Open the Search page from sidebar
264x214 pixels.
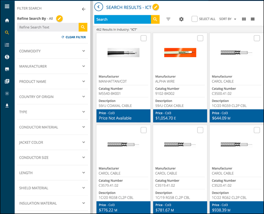pos(7,33)
